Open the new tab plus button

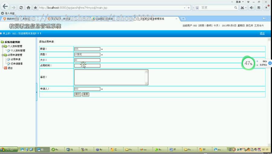[x=183, y=19]
